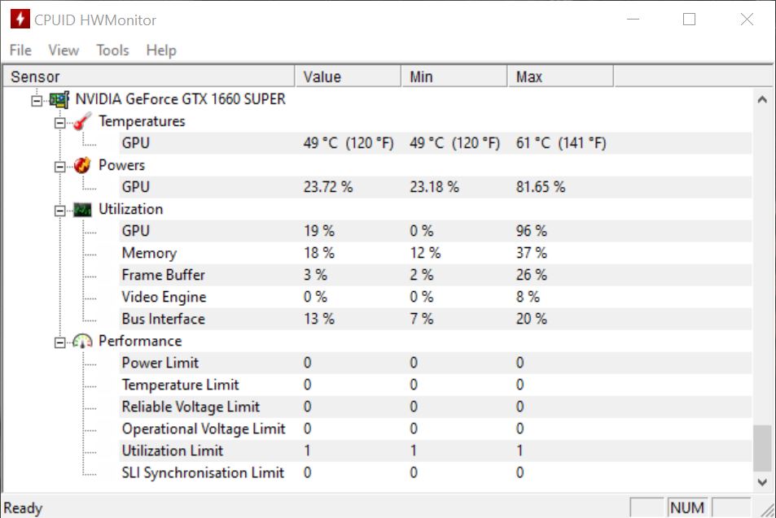Open the Help menu

point(161,50)
